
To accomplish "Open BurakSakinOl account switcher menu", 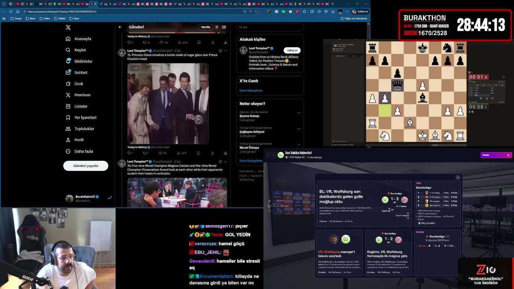I will coord(88,198).
